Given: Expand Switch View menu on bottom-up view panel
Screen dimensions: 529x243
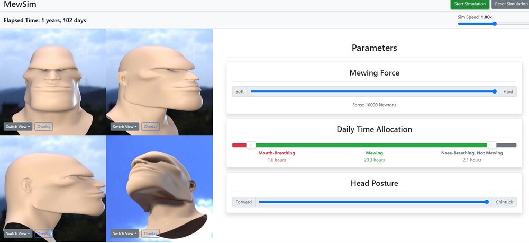Looking at the screenshot, I should pos(124,233).
